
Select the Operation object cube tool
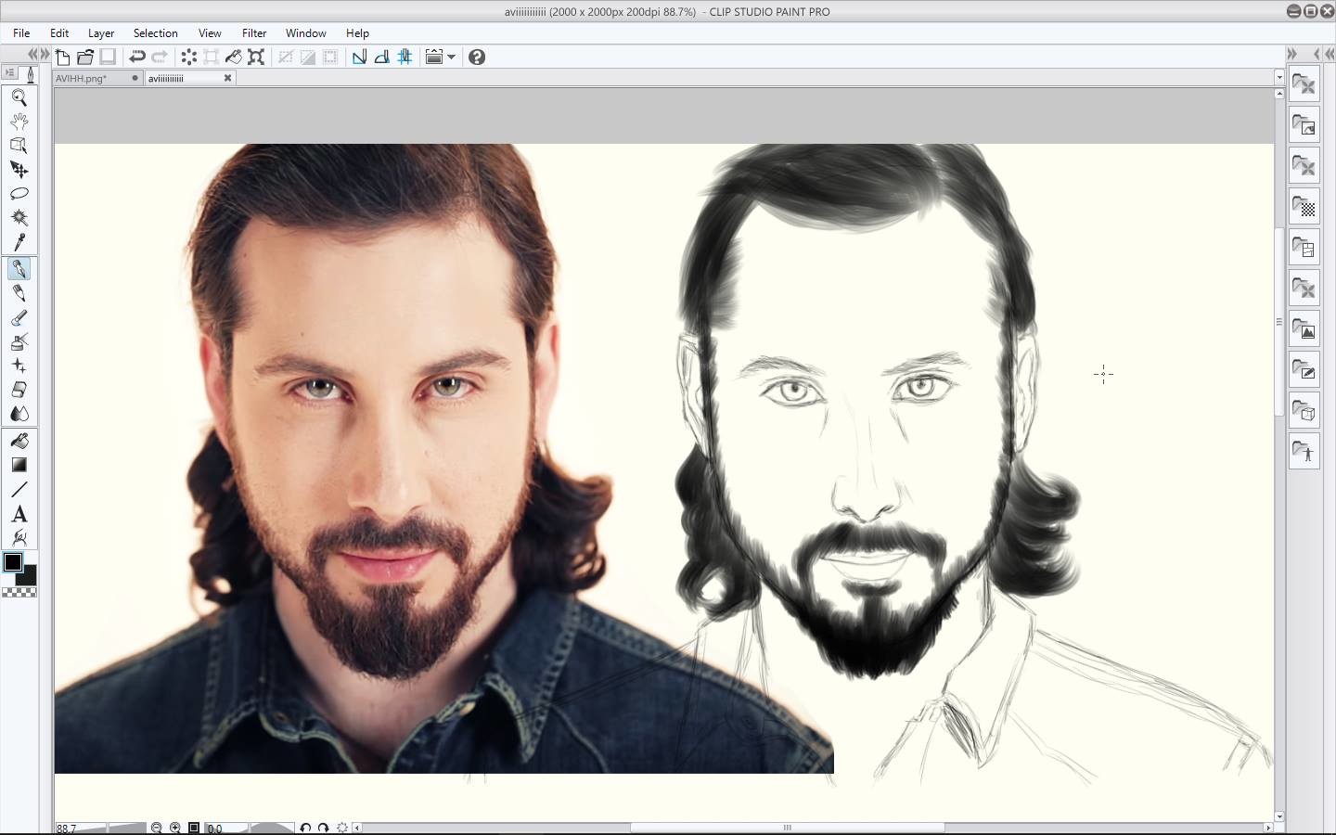(19, 146)
